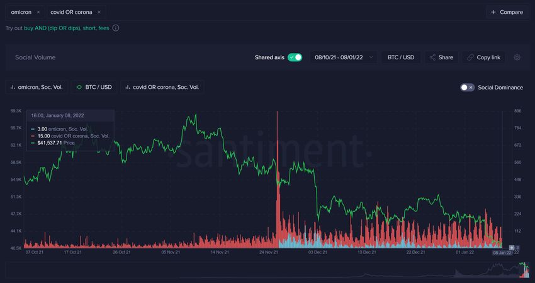Select the BTC / USD price metric tab
Screen dimensions: 535x283
[94, 87]
